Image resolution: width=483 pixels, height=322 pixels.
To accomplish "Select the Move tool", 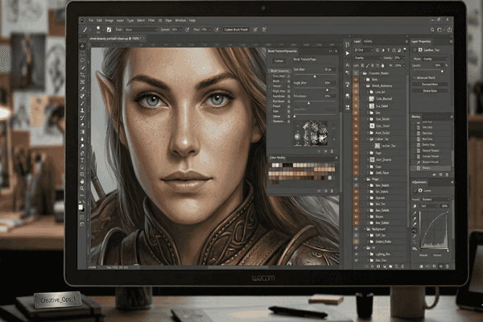I will pyautogui.click(x=83, y=46).
